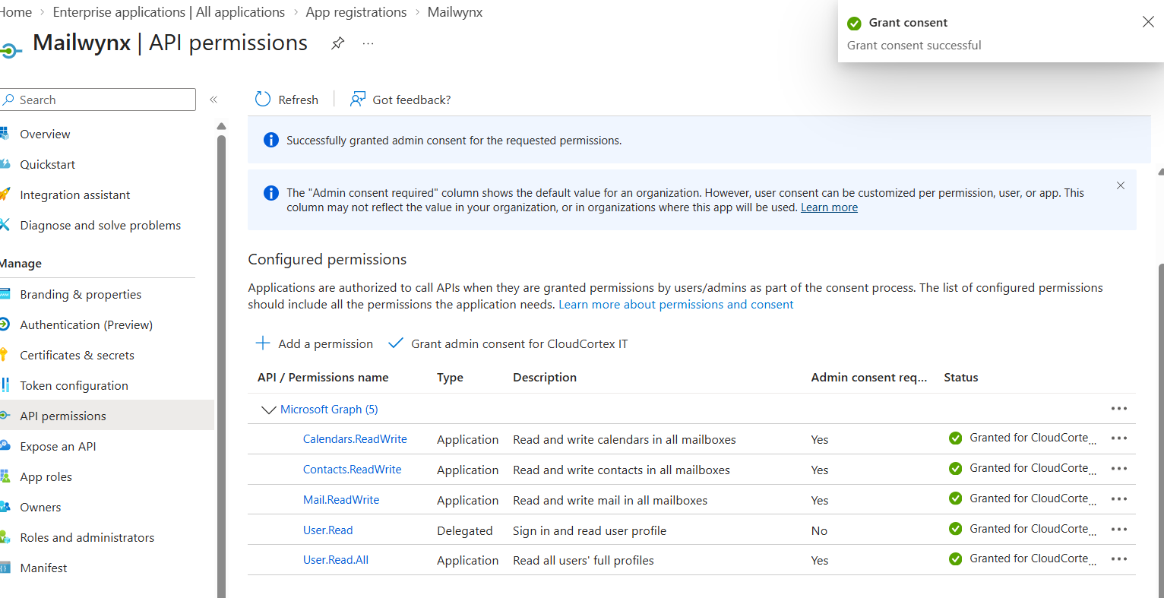The image size is (1164, 598).
Task: Open more options for Microsoft Graph group
Action: (x=1119, y=409)
